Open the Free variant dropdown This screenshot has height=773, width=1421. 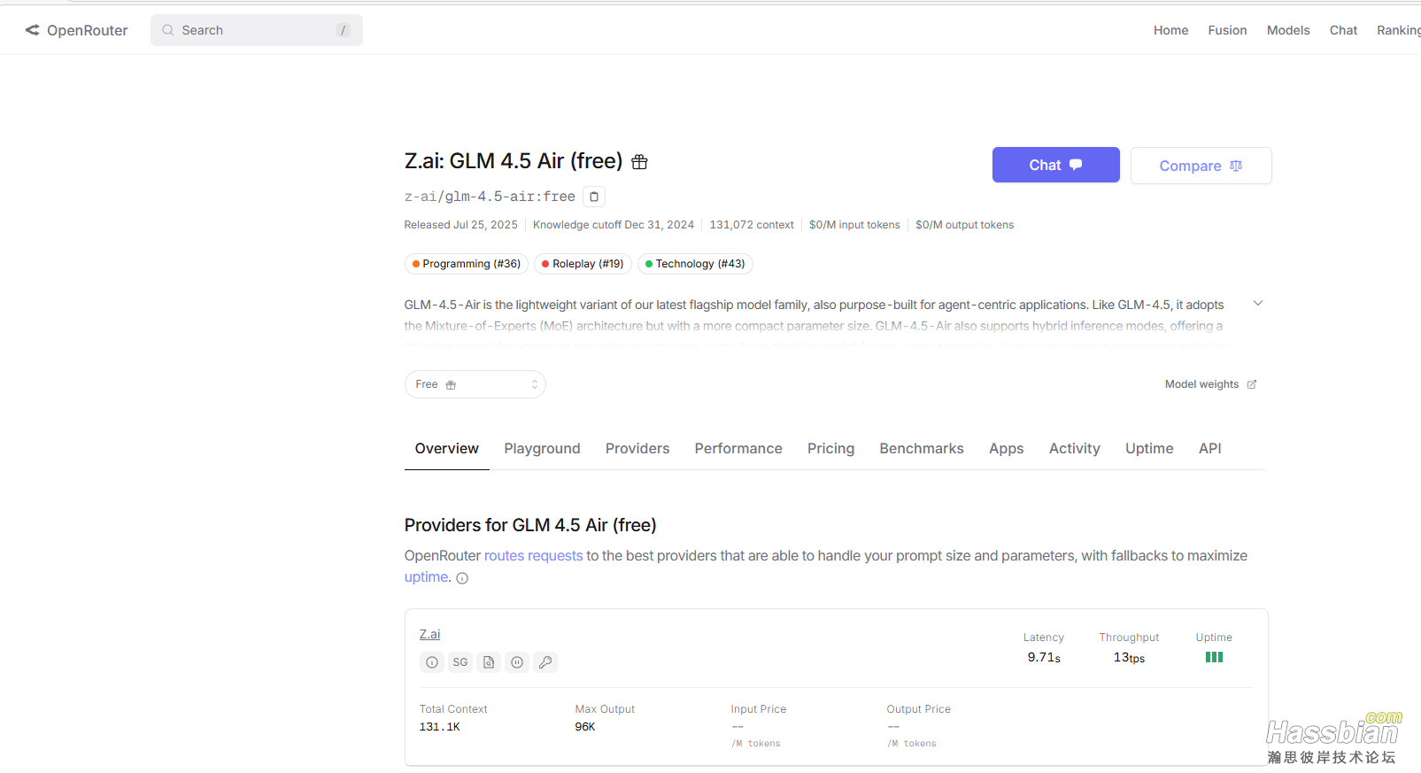tap(475, 384)
